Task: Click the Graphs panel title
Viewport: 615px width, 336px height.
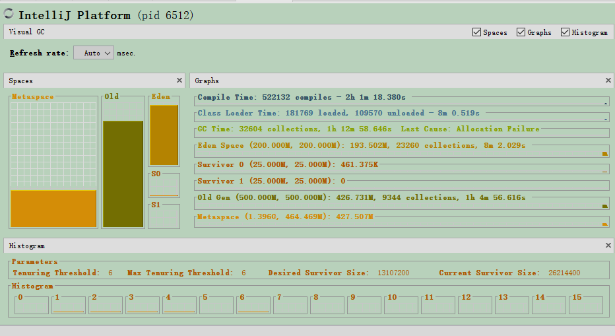Action: click(207, 81)
